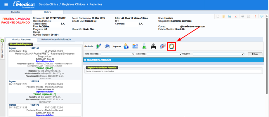Click the hospital bed icon
This screenshot has height=117, width=269.
pyautogui.click(x=153, y=46)
